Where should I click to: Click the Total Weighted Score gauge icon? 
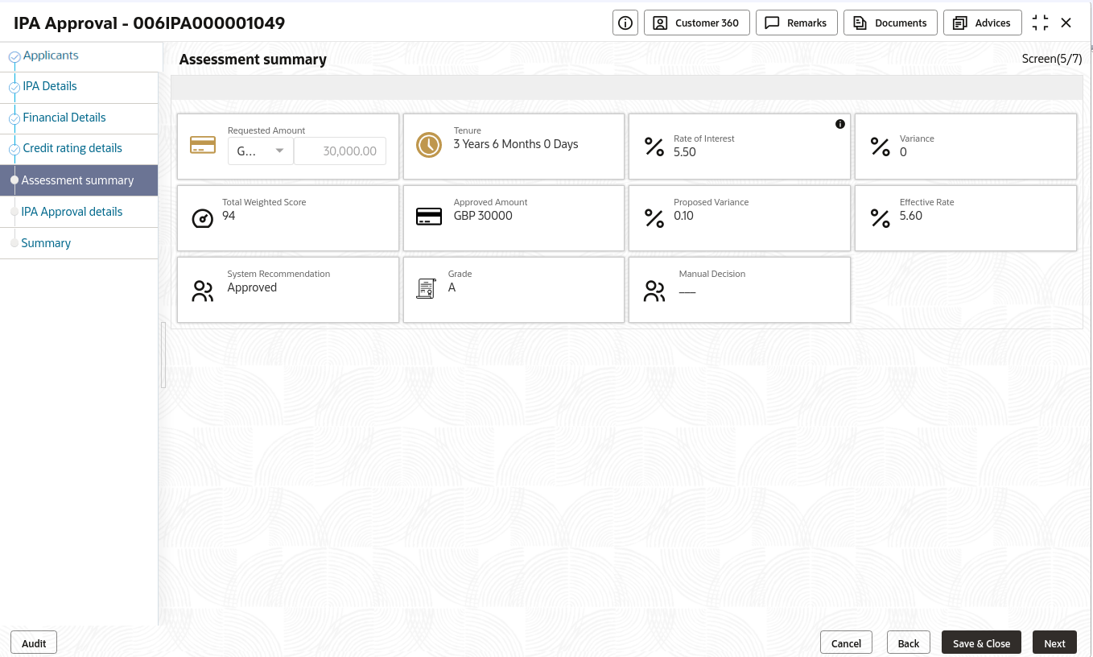coord(203,217)
